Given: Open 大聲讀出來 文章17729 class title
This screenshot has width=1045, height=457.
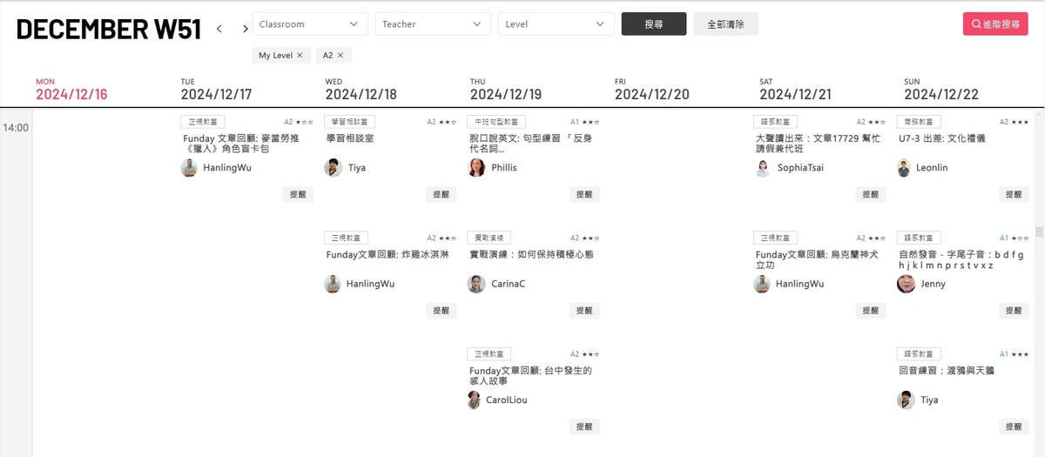Looking at the screenshot, I should [818, 144].
